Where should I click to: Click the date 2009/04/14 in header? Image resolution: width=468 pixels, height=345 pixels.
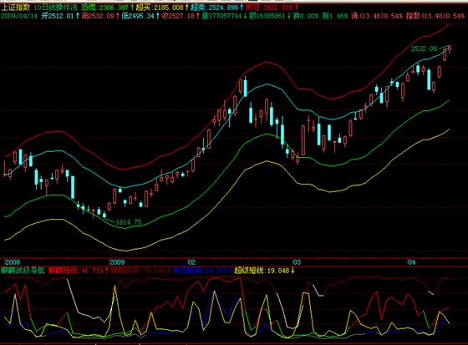click(x=18, y=16)
